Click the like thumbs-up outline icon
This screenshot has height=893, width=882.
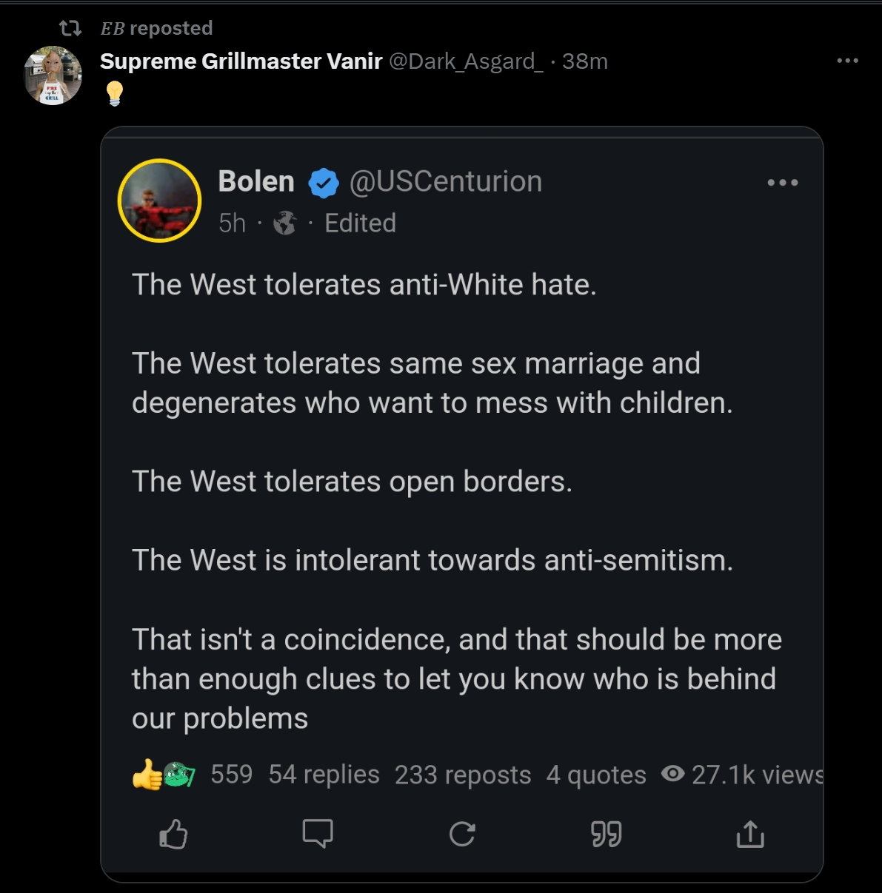173,834
